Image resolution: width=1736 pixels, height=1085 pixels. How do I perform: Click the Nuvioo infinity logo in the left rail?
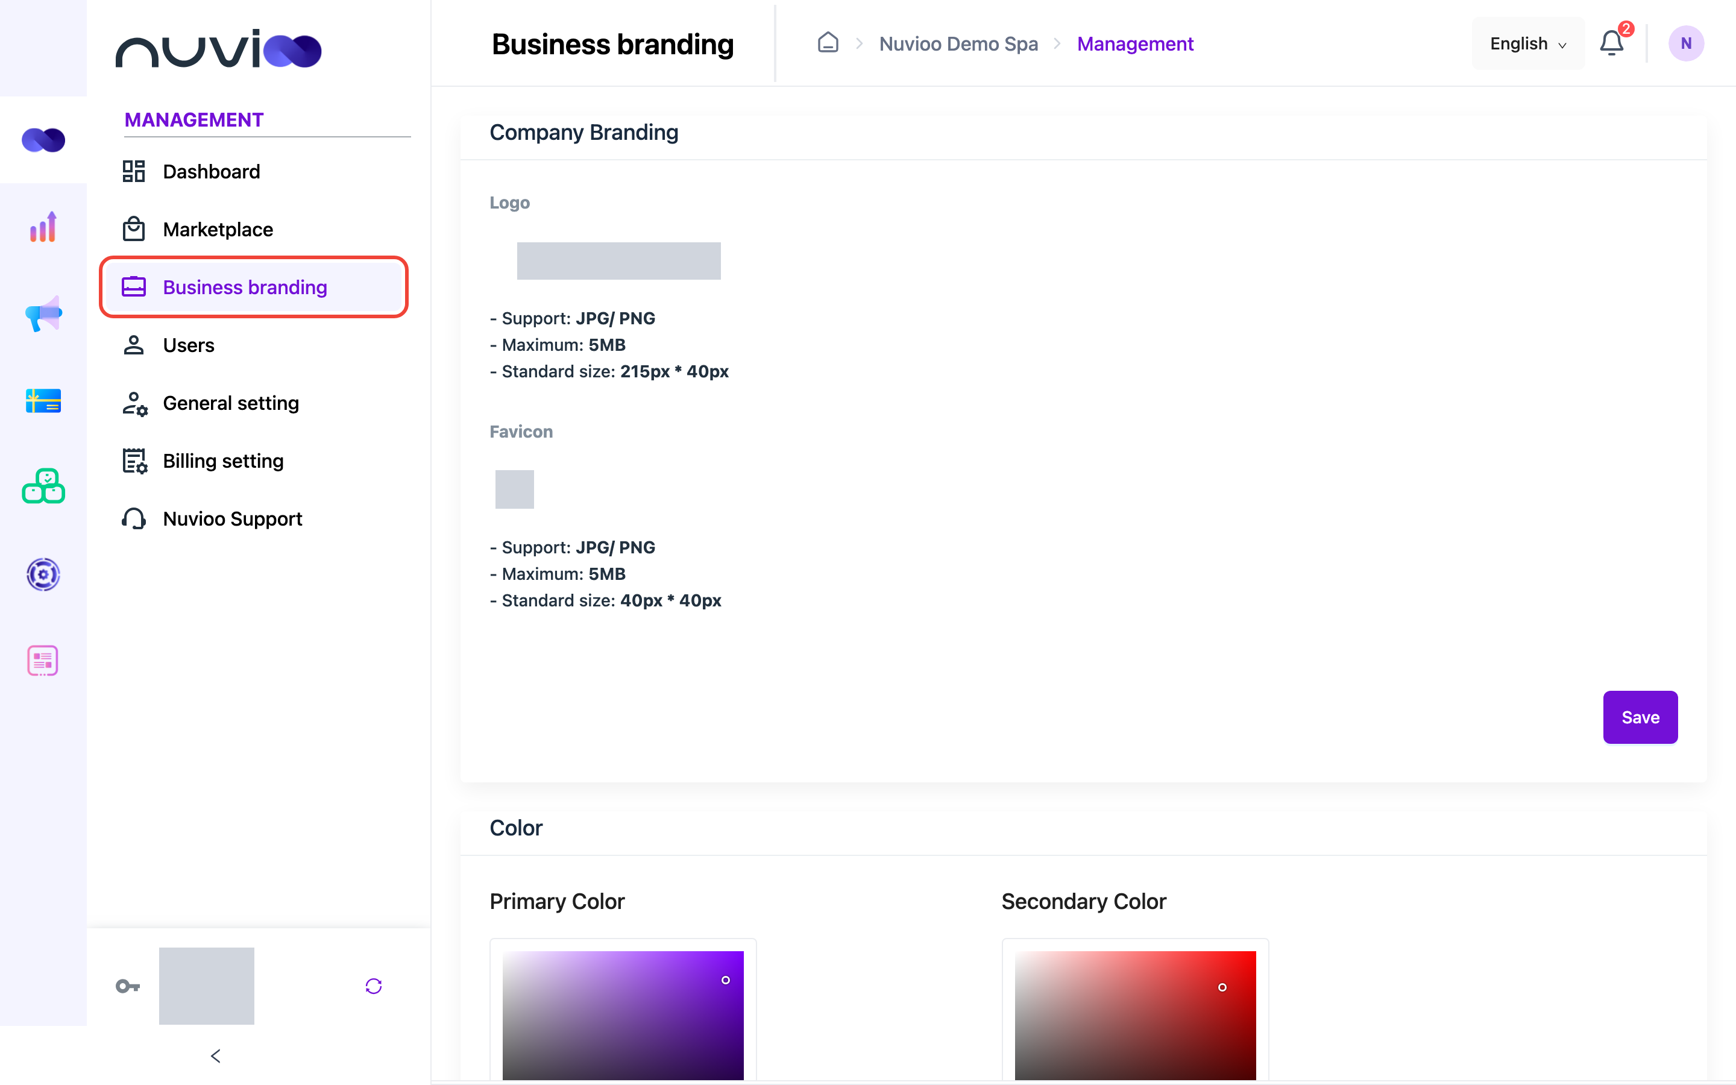click(x=43, y=140)
